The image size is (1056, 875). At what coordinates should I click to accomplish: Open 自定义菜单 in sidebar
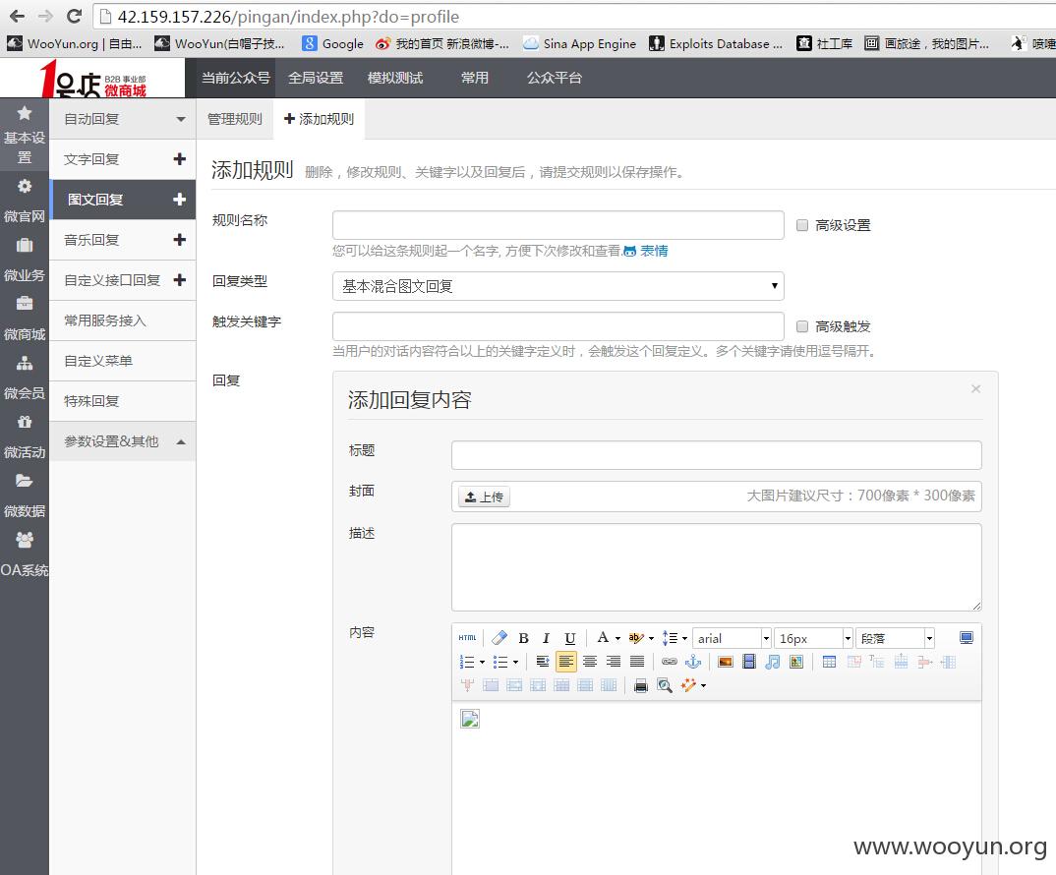click(123, 361)
